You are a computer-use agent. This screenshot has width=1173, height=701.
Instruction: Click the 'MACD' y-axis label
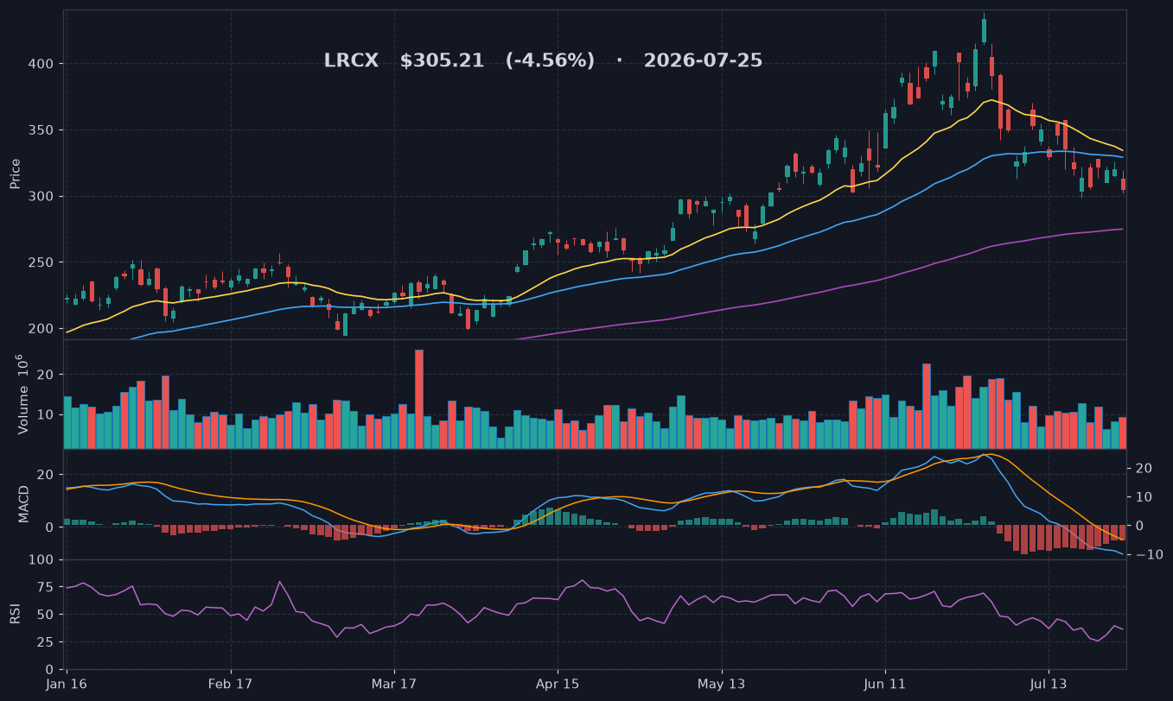click(x=24, y=503)
